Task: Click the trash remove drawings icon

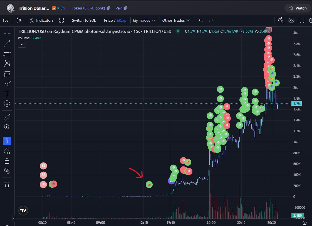Action: [x=7, y=185]
